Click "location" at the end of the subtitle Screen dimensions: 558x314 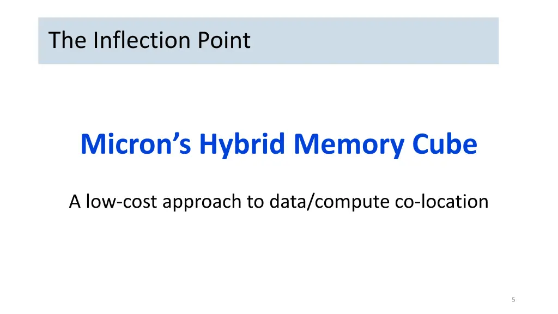tap(454, 202)
